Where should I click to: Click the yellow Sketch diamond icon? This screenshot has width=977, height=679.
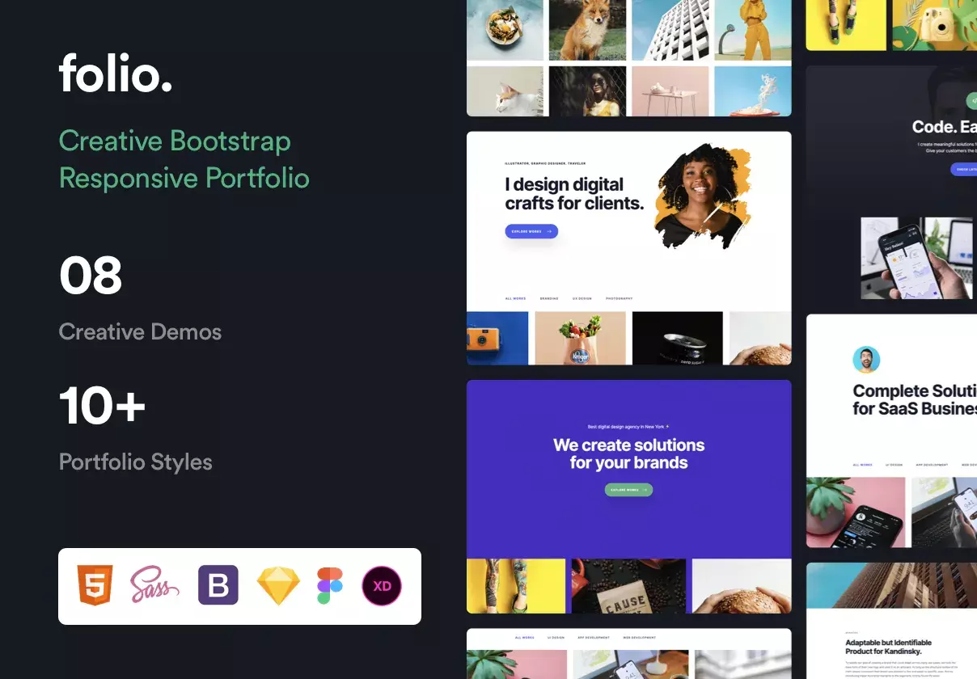pos(278,586)
